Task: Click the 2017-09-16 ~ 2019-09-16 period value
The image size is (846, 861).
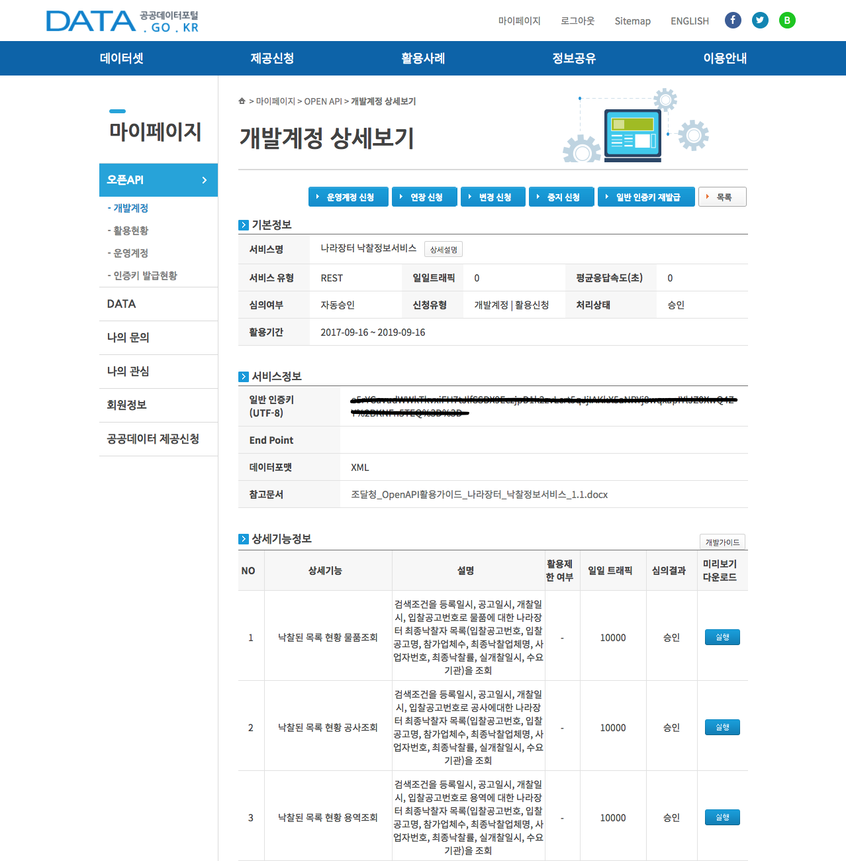Action: click(373, 332)
